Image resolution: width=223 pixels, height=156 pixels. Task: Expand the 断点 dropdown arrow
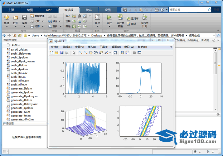pos(98,26)
